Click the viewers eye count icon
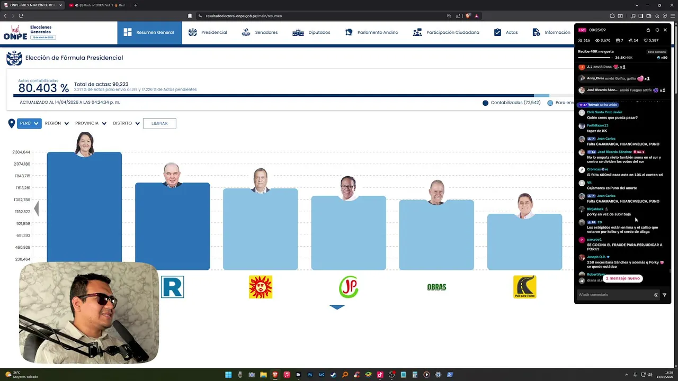Viewport: 678px width, 381px height. click(598, 40)
